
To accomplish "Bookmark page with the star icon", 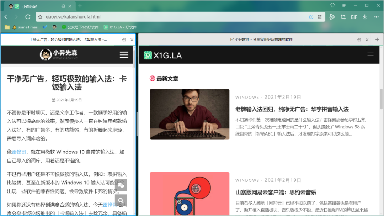I will pyautogui.click(x=41, y=17).
